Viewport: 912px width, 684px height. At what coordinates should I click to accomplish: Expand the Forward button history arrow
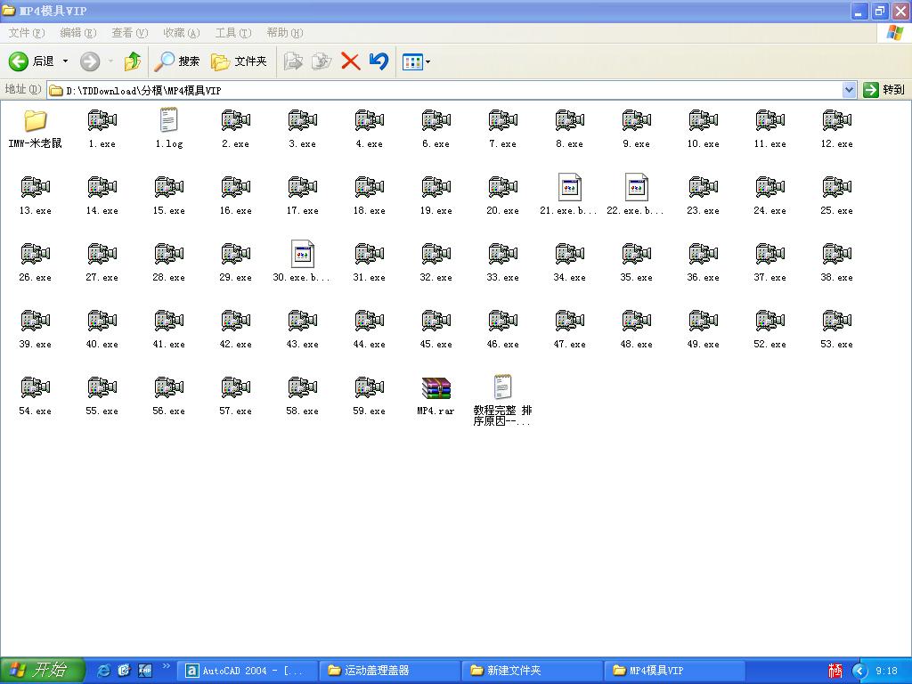[110, 61]
